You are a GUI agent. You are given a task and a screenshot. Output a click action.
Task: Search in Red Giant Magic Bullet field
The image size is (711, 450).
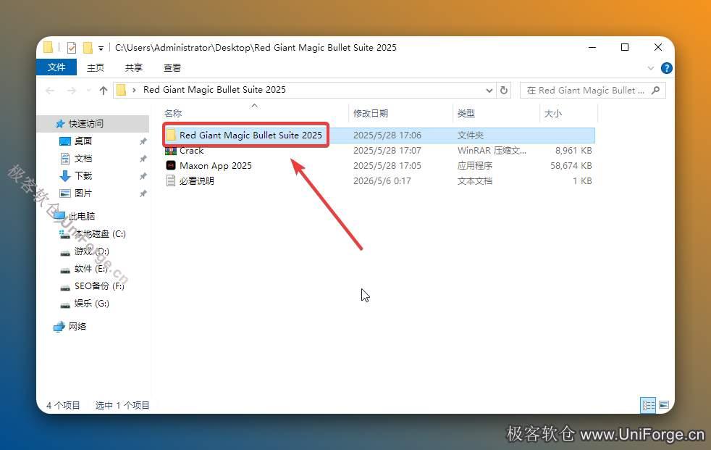pos(593,91)
